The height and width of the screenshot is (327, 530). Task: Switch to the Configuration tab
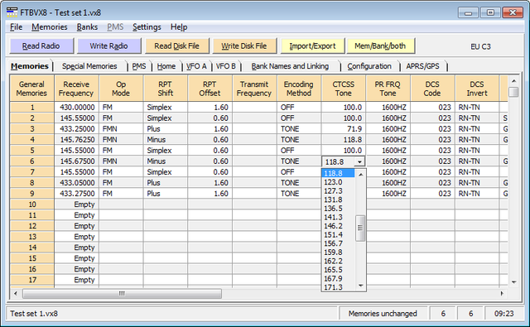[369, 66]
